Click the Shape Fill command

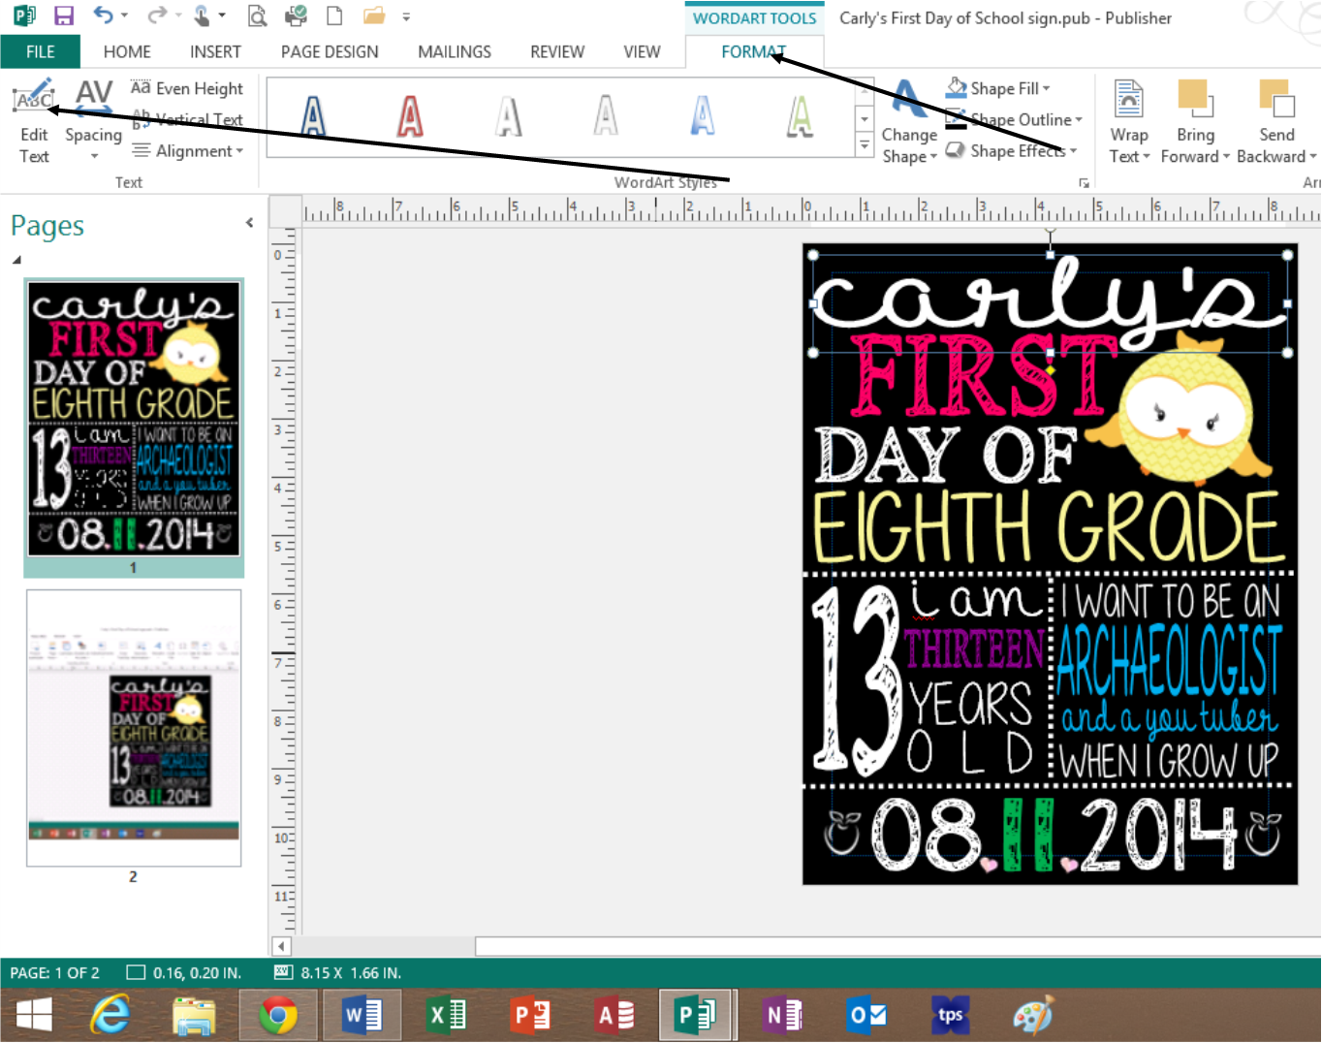(x=998, y=88)
